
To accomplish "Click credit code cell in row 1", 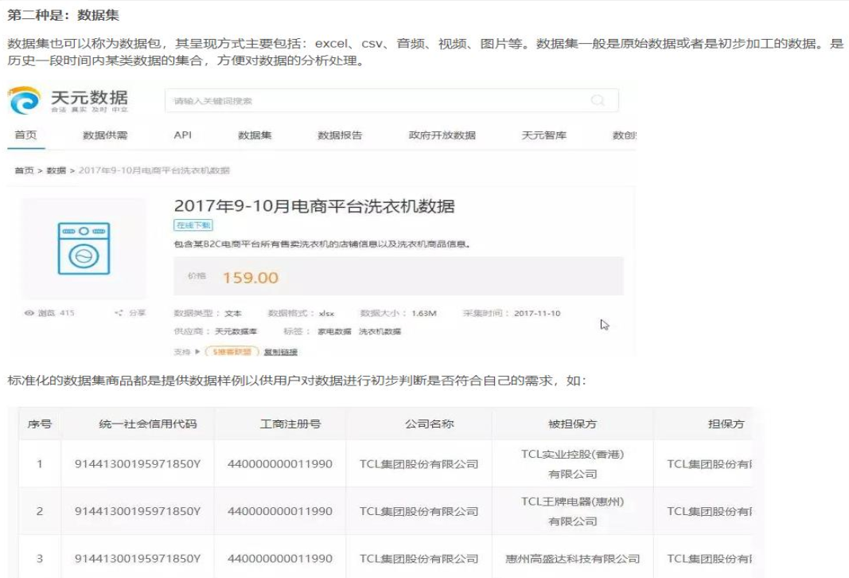I will 138,464.
